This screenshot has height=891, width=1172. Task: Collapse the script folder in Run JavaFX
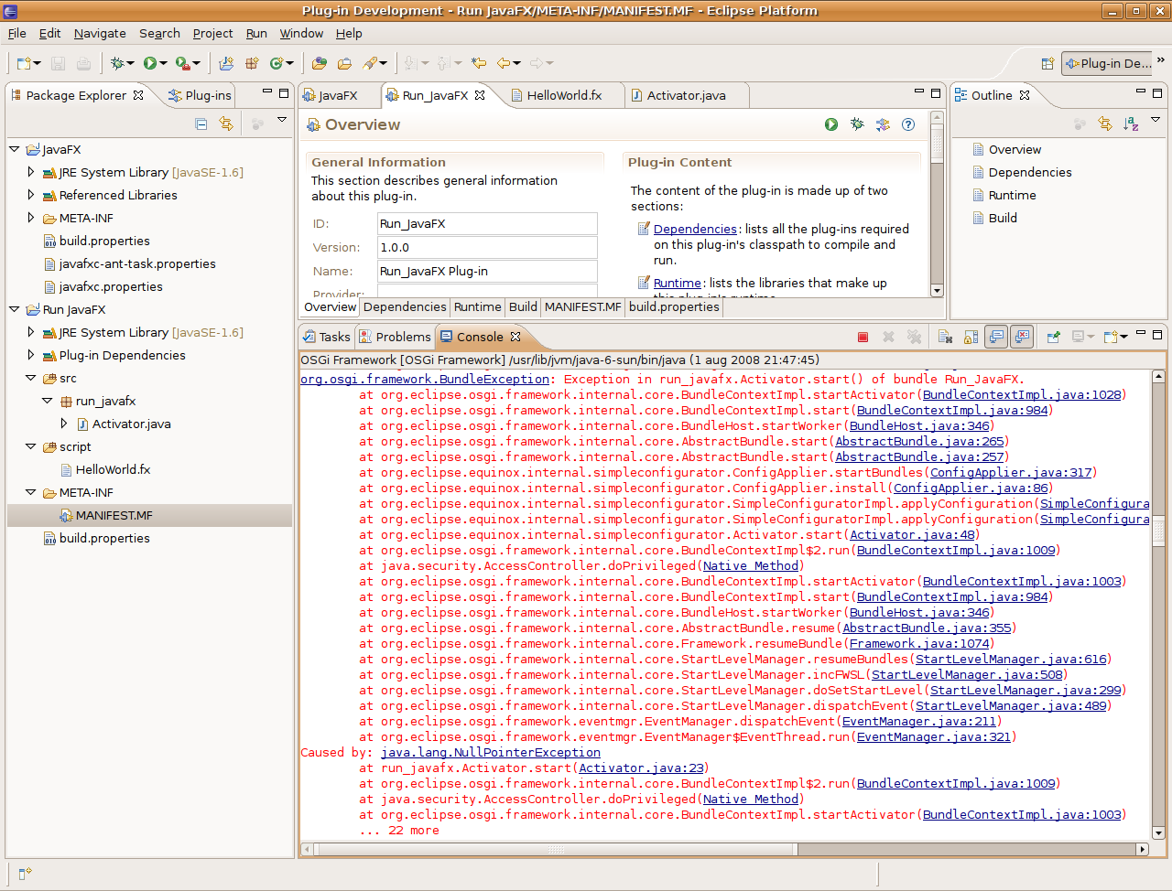coord(31,446)
